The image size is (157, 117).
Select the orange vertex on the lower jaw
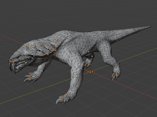point(24,61)
